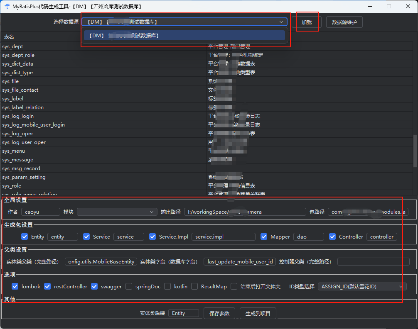Expand the 选择数据源 dropdown arrow
This screenshot has width=418, height=329.
[281, 22]
